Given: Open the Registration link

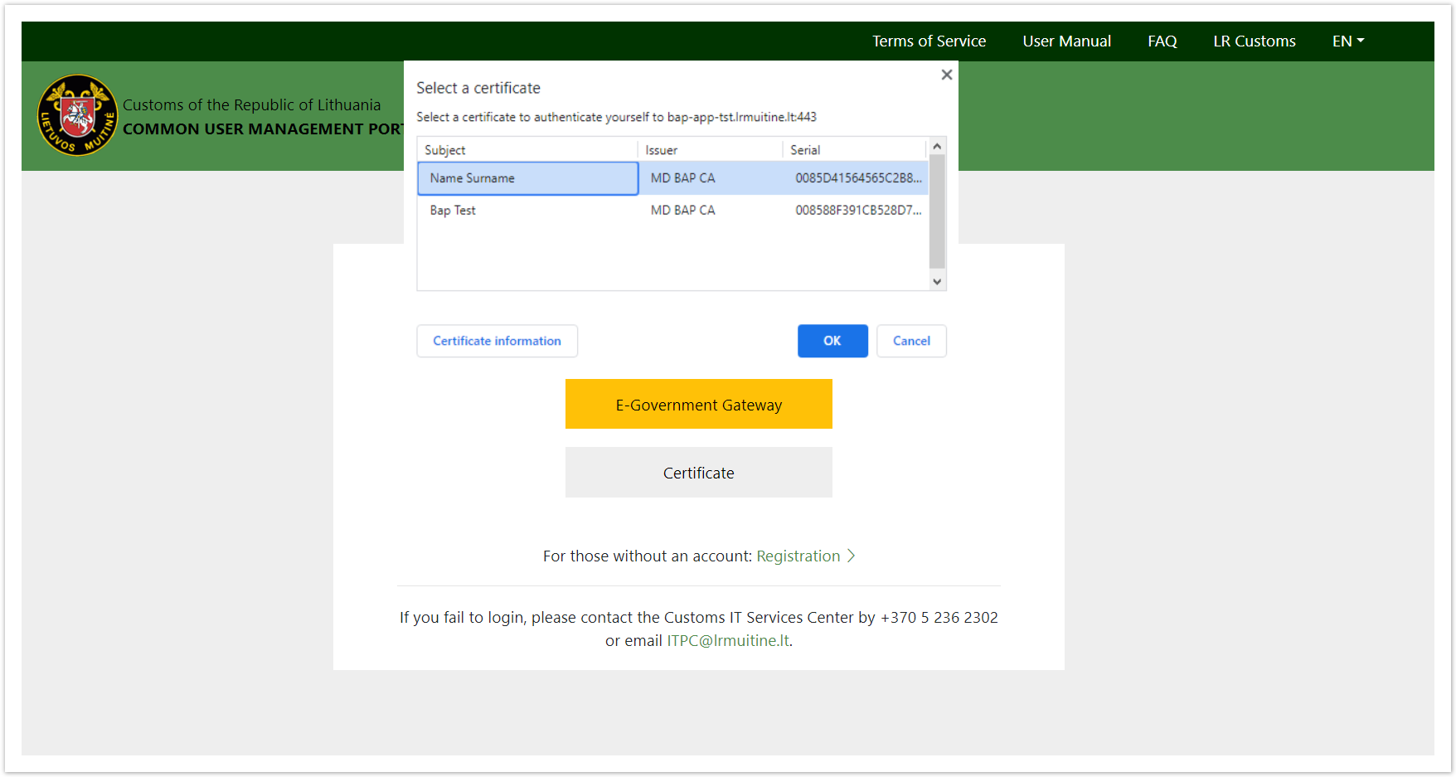Looking at the screenshot, I should coord(798,556).
